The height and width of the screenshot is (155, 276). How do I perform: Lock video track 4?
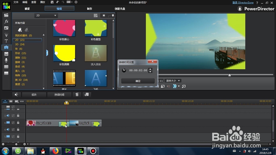(18, 123)
